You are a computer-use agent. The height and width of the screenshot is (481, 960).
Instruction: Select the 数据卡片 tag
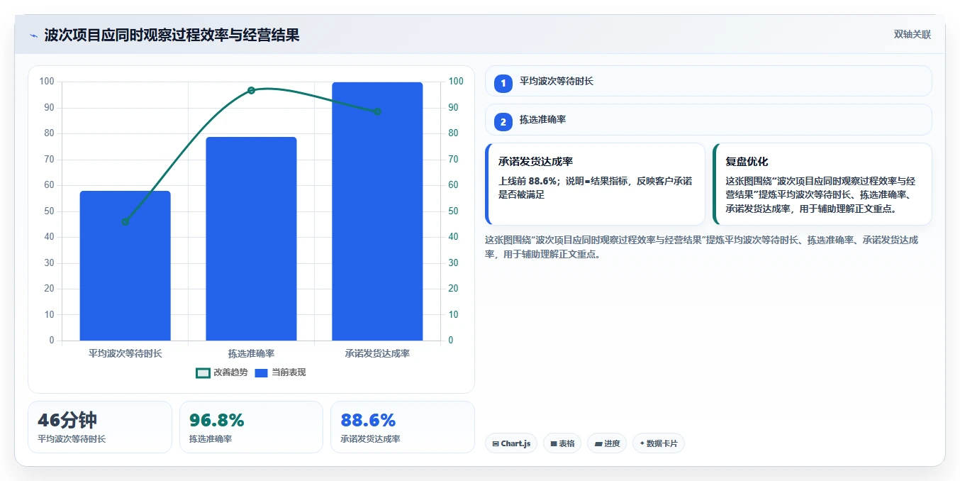[x=659, y=443]
